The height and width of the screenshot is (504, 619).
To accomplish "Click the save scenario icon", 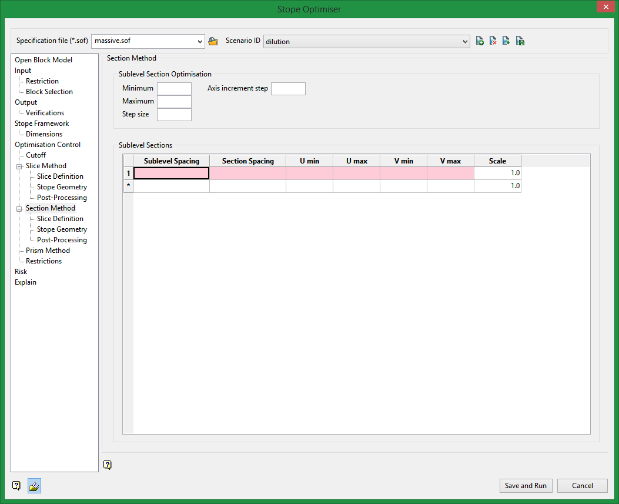I will [x=520, y=41].
